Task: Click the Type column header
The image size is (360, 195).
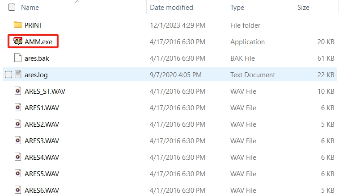Action: [237, 8]
